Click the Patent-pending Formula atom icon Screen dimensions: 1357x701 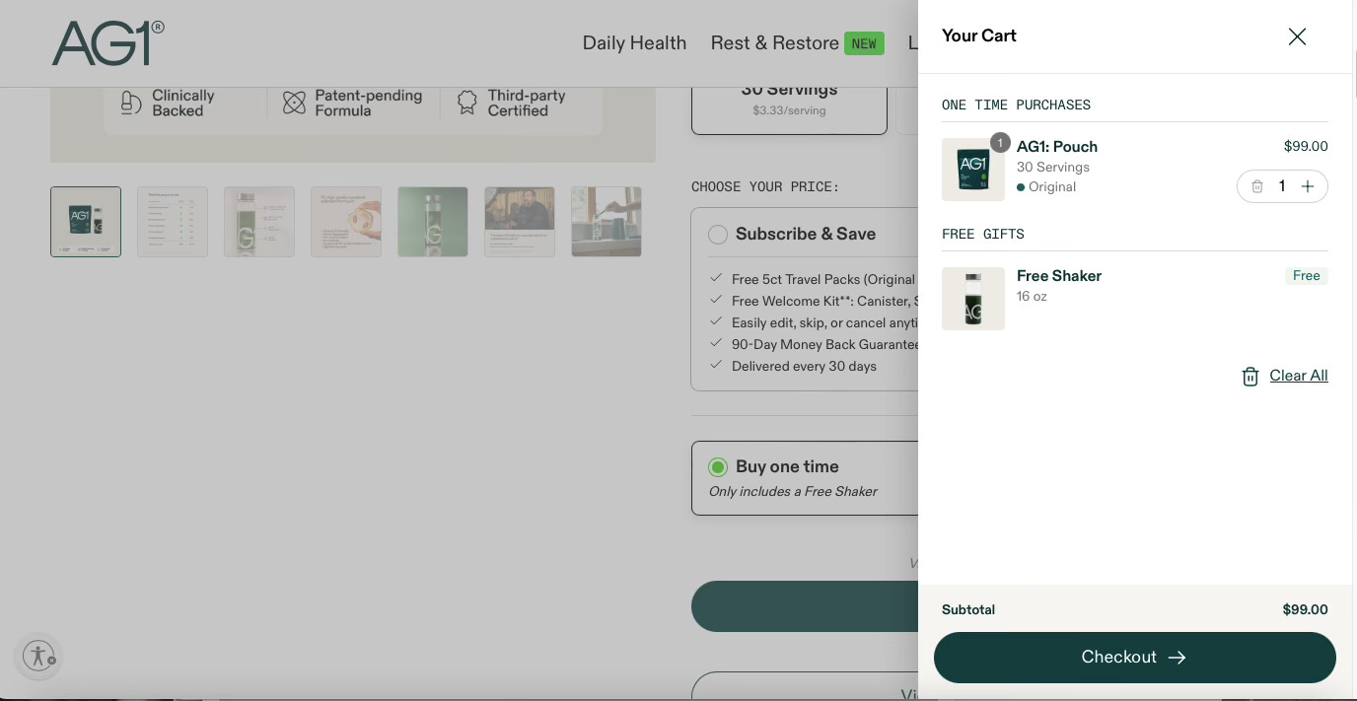pyautogui.click(x=294, y=103)
